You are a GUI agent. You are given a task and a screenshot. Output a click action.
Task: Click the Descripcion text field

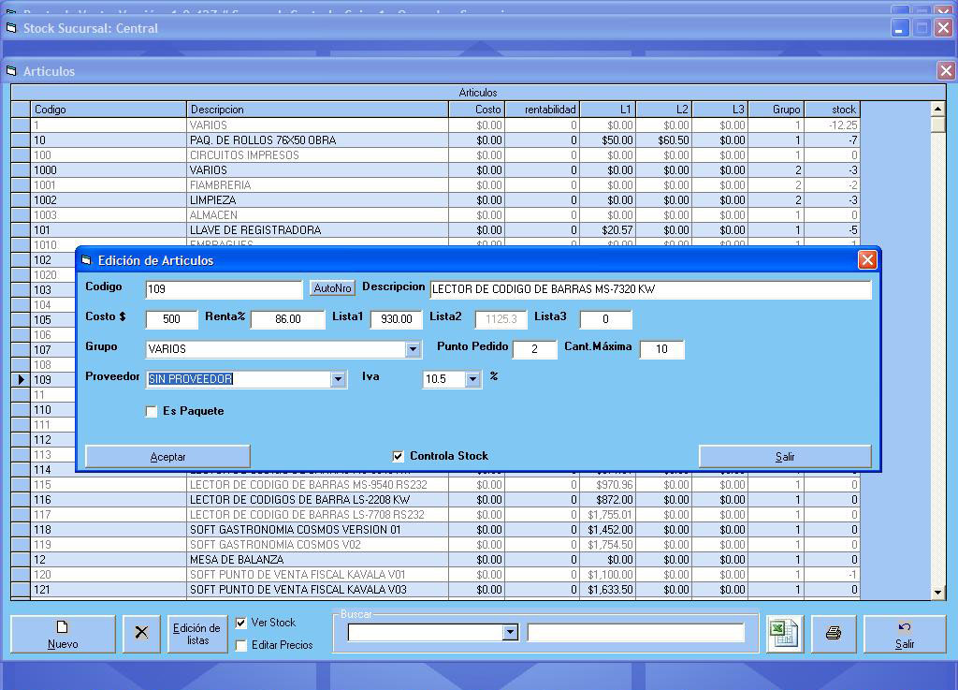pyautogui.click(x=651, y=289)
